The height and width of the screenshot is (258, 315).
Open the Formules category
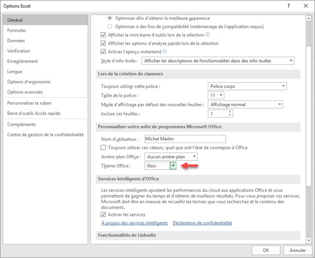17,30
